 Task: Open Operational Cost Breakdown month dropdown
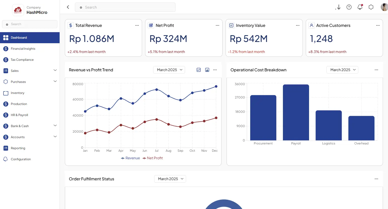pos(342,70)
